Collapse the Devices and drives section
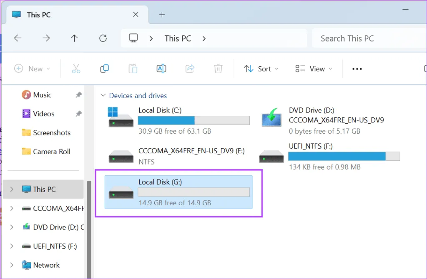 103,96
